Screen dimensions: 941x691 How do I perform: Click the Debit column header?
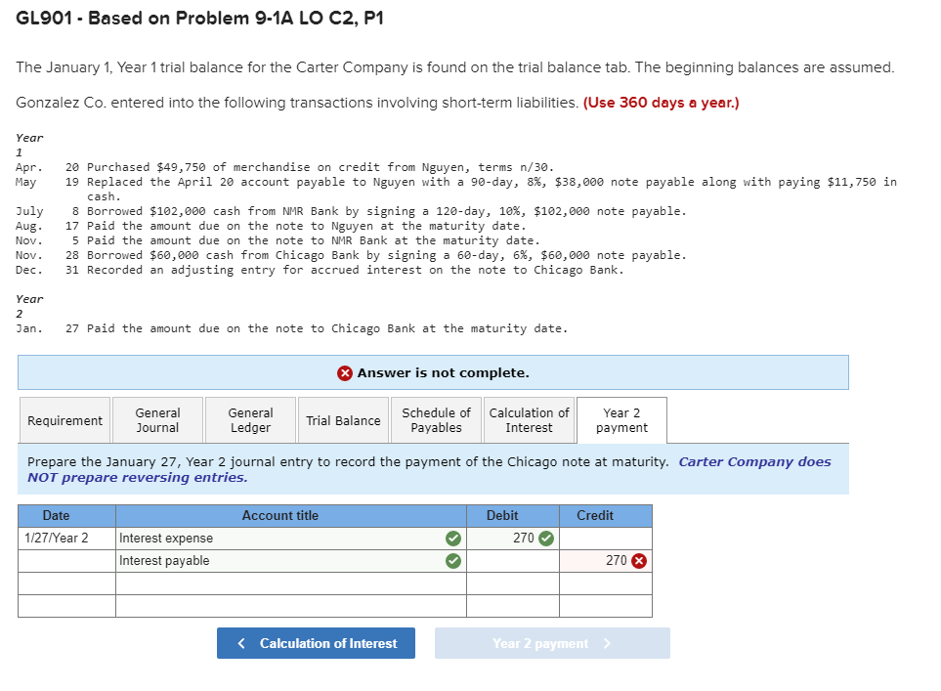click(512, 516)
